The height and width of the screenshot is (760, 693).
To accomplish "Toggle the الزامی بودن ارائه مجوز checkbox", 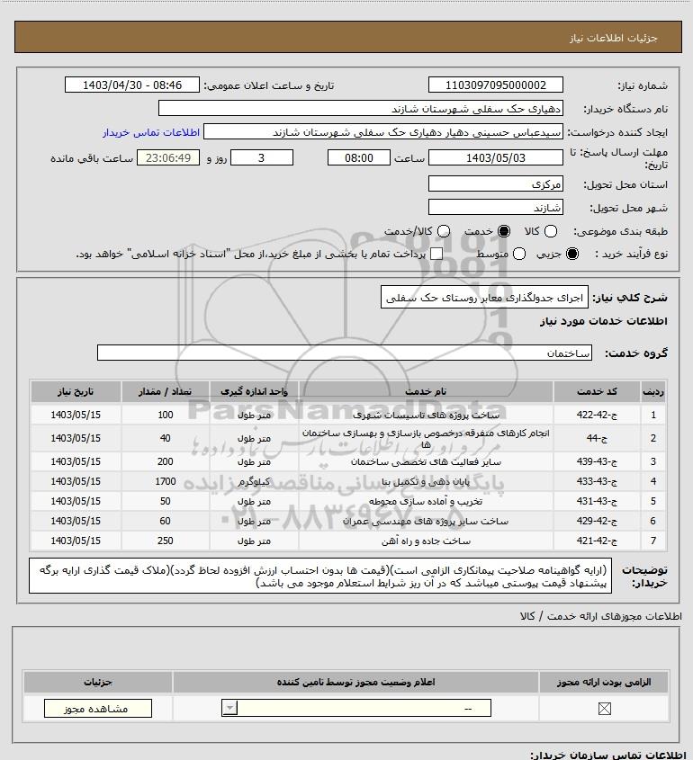I will [604, 709].
